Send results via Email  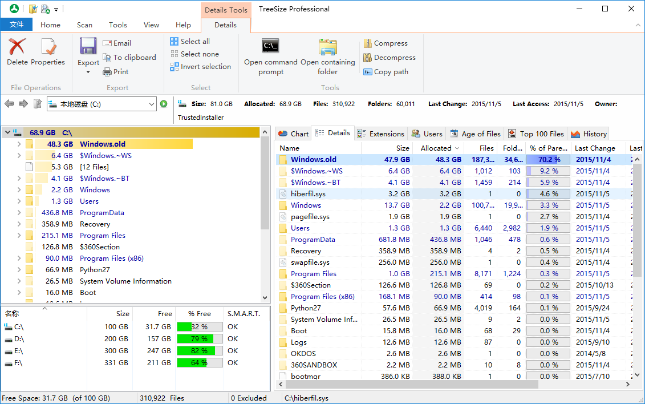click(117, 43)
